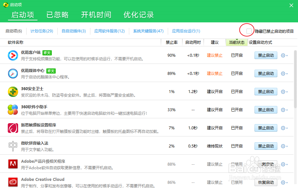Click the 360 Security Guard icon
The image size is (298, 188).
pos(13,92)
